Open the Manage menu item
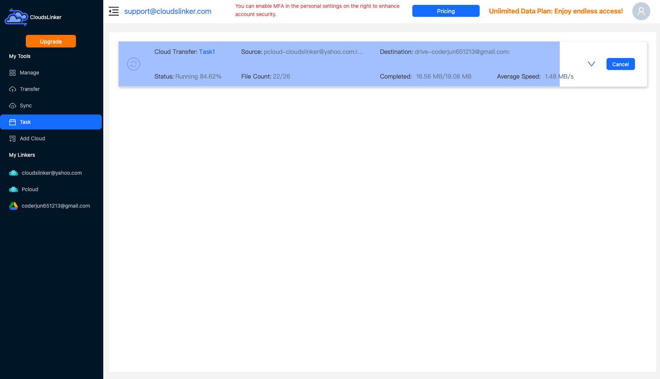Screen dimensions: 660x379 point(51,73)
